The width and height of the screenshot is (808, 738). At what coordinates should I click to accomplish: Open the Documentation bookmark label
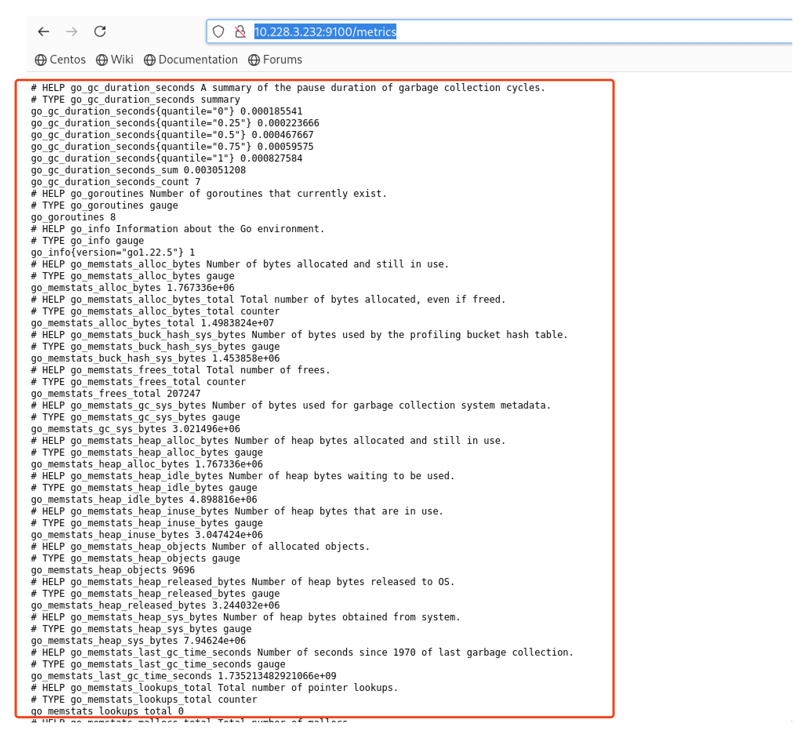(198, 60)
